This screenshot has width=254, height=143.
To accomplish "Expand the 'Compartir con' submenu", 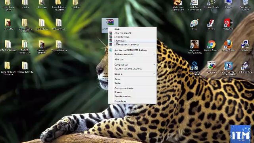I will click(132, 65).
